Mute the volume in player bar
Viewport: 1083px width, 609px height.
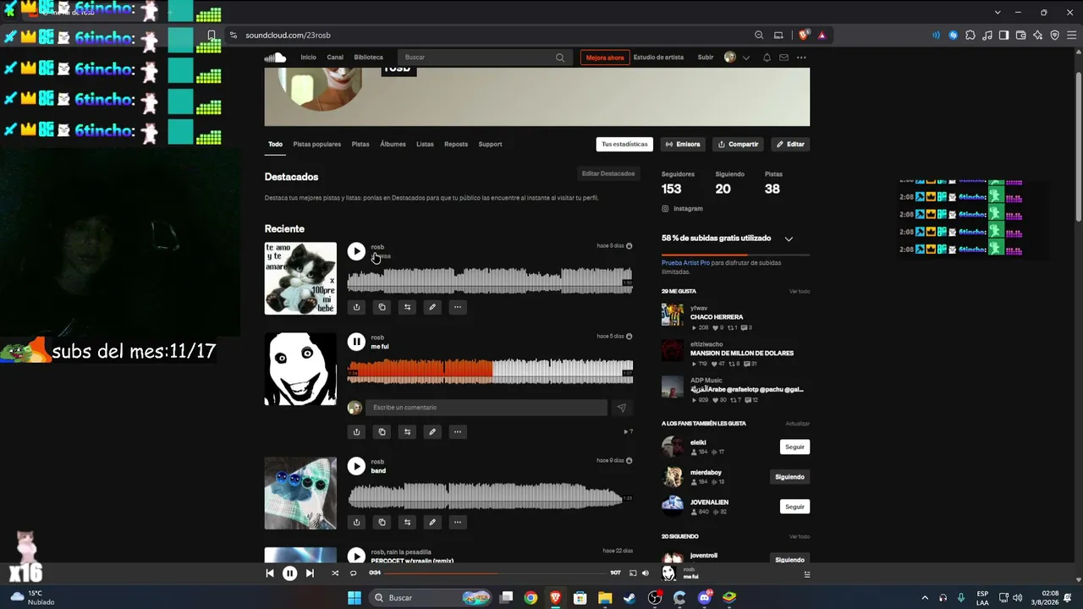646,573
